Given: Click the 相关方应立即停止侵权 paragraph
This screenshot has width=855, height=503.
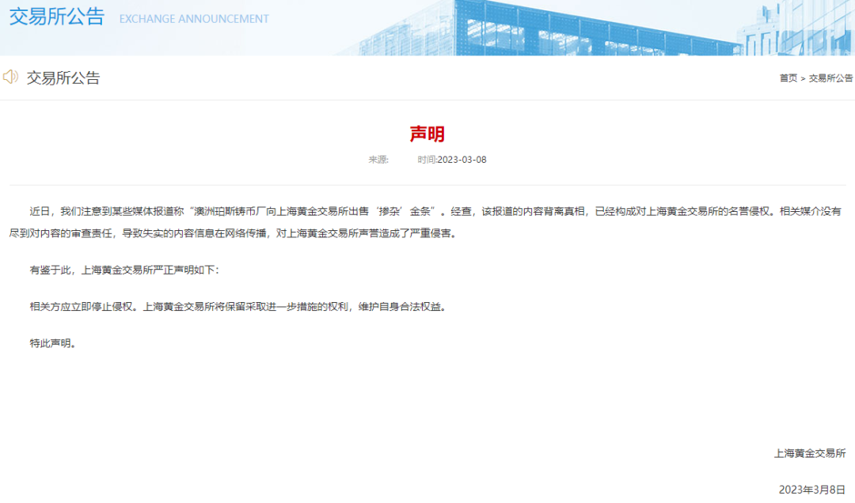Looking at the screenshot, I should pyautogui.click(x=237, y=305).
